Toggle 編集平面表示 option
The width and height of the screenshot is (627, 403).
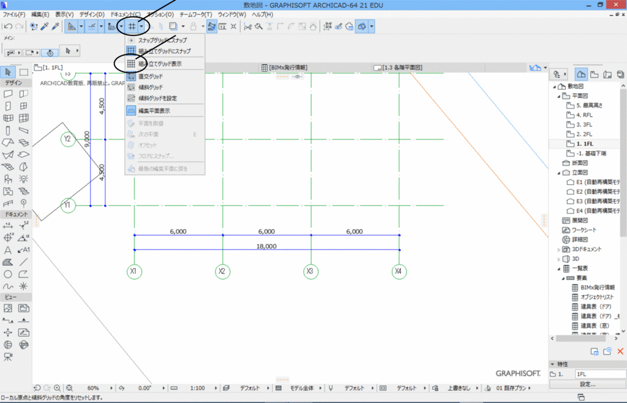tap(165, 111)
